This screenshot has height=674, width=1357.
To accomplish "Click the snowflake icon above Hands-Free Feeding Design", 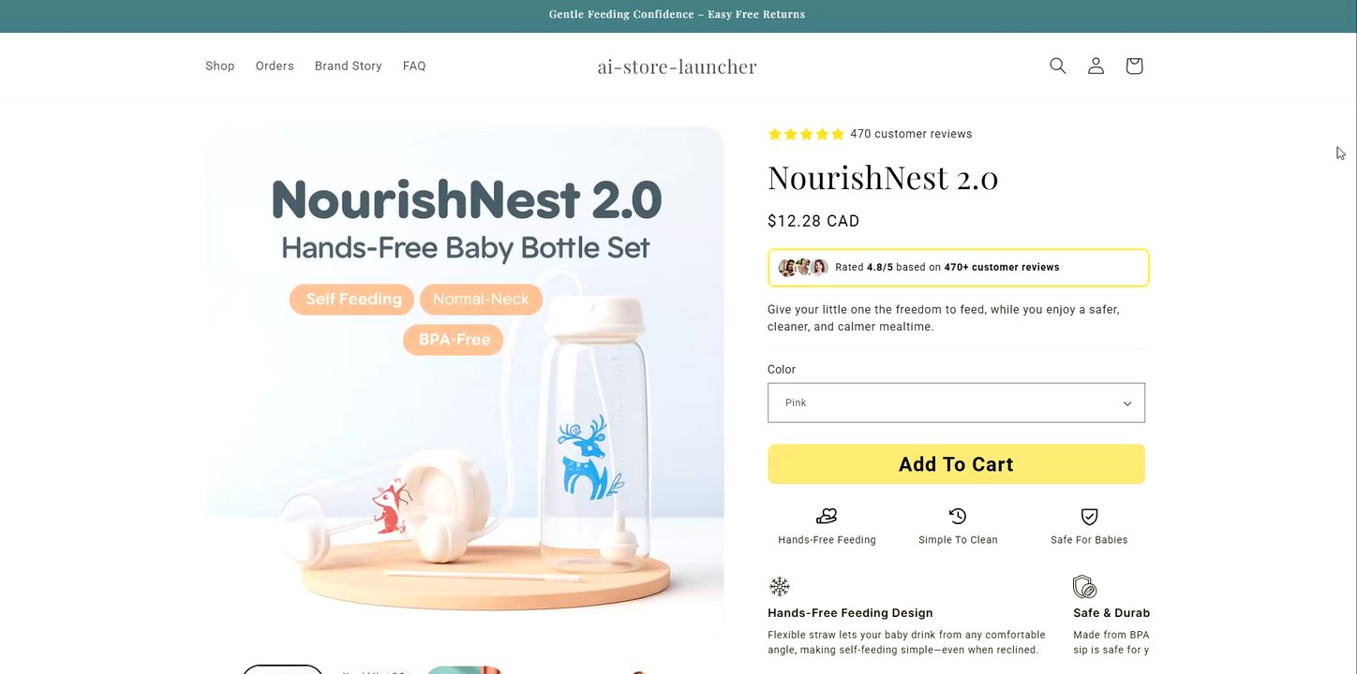I will click(780, 587).
